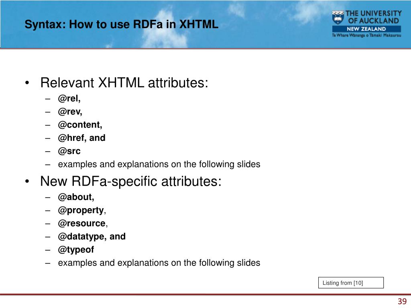The height and width of the screenshot is (308, 411).
Task: Click the 'New RDFa-specific attributes:' heading
Action: pyautogui.click(x=131, y=181)
